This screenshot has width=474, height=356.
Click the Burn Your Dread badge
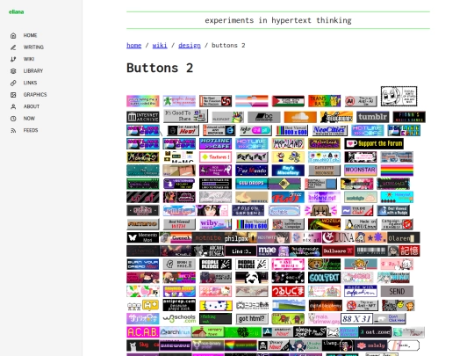(143, 264)
